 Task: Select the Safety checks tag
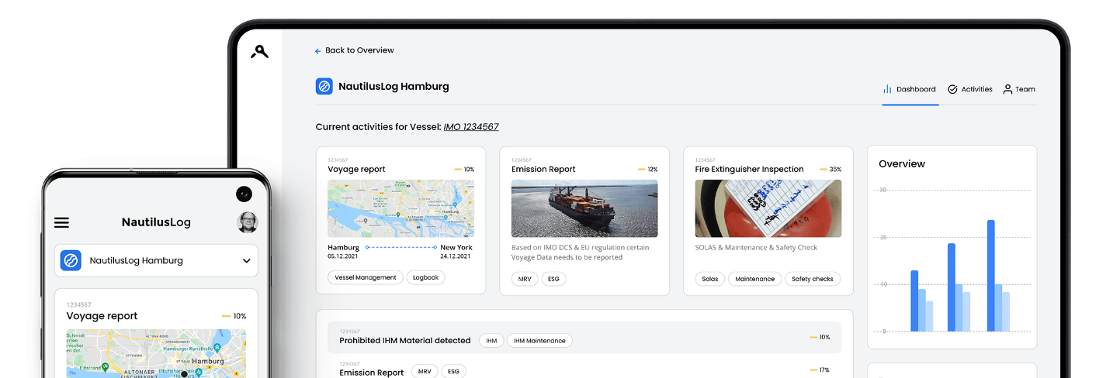(x=813, y=279)
